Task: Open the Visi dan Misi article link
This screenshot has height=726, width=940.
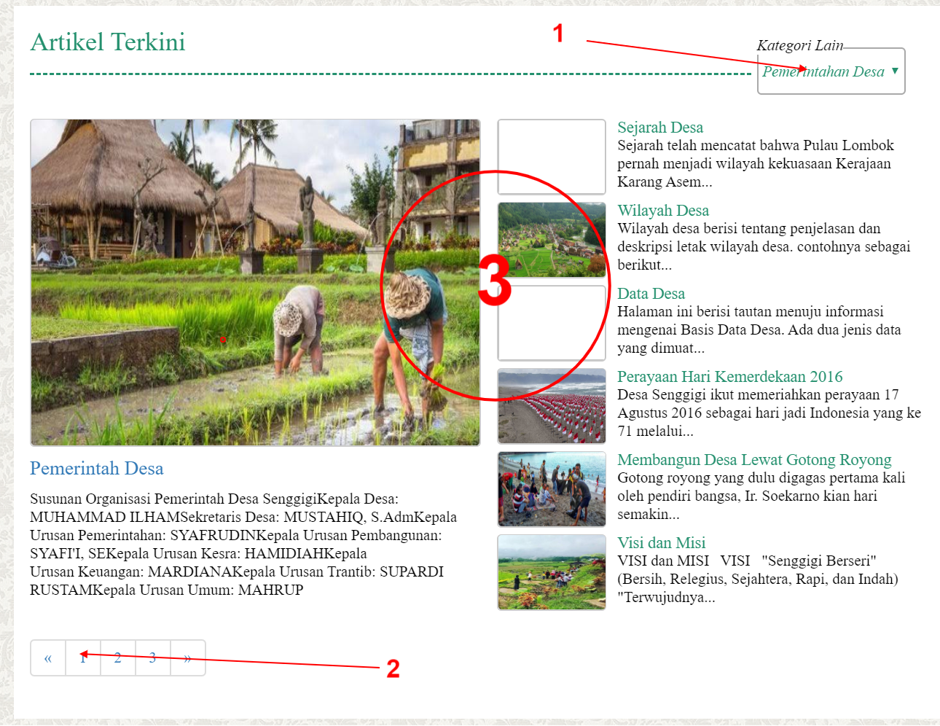Action: click(x=662, y=543)
